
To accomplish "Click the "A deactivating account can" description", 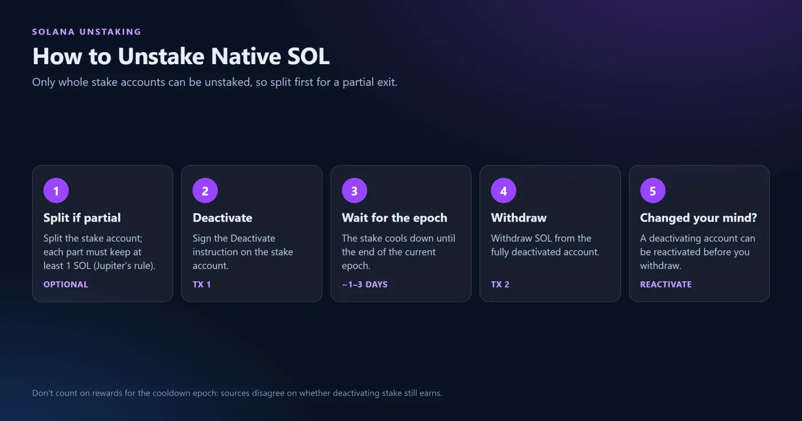I will coord(698,252).
